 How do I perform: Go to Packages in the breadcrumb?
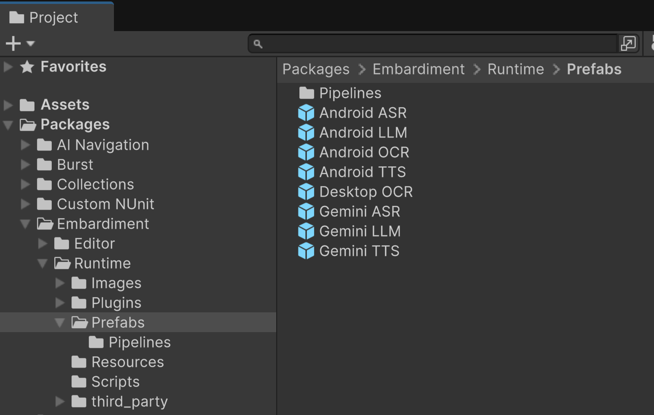coord(316,70)
